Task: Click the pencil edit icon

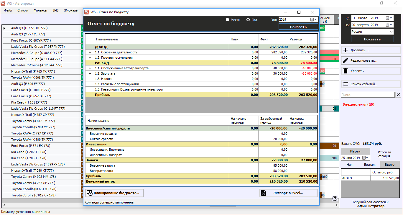Action: (346, 60)
